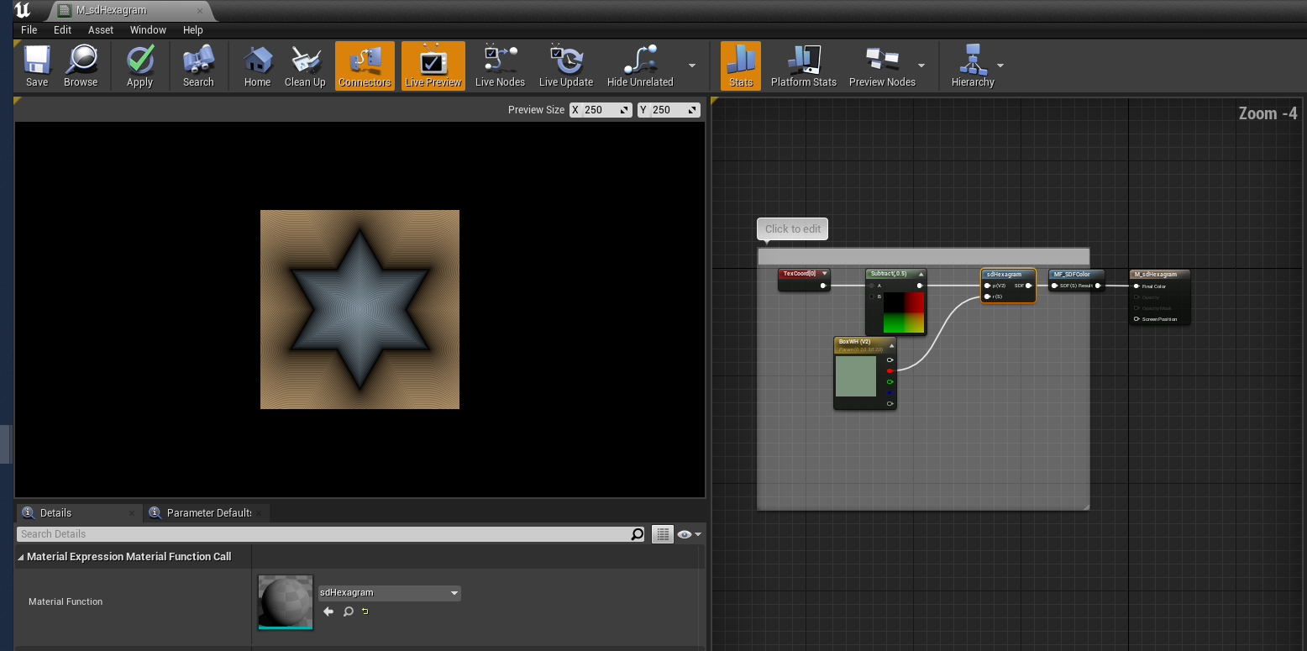Toggle Live Preview off
The height and width of the screenshot is (651, 1307).
coord(433,66)
